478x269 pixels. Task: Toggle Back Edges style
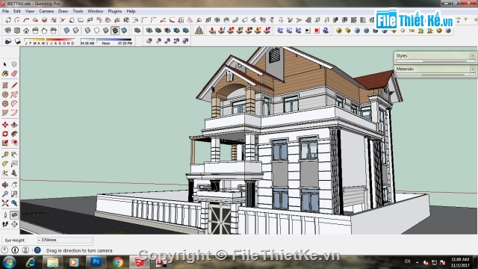[75, 31]
